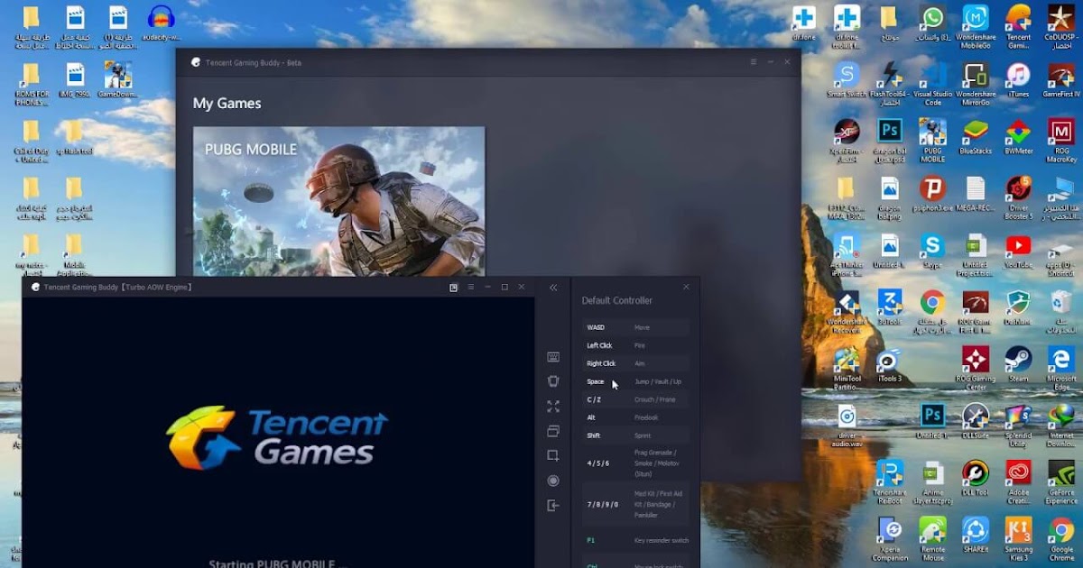Open the Wondershare MirrorGo desktop icon
This screenshot has width=1083, height=568.
tap(976, 83)
